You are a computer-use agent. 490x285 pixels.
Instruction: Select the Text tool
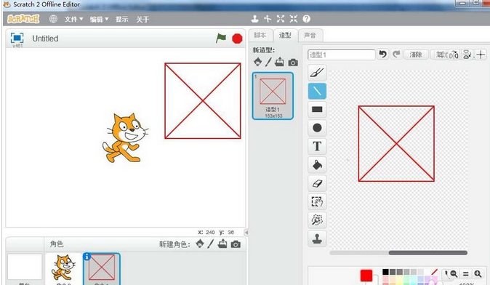tap(317, 146)
